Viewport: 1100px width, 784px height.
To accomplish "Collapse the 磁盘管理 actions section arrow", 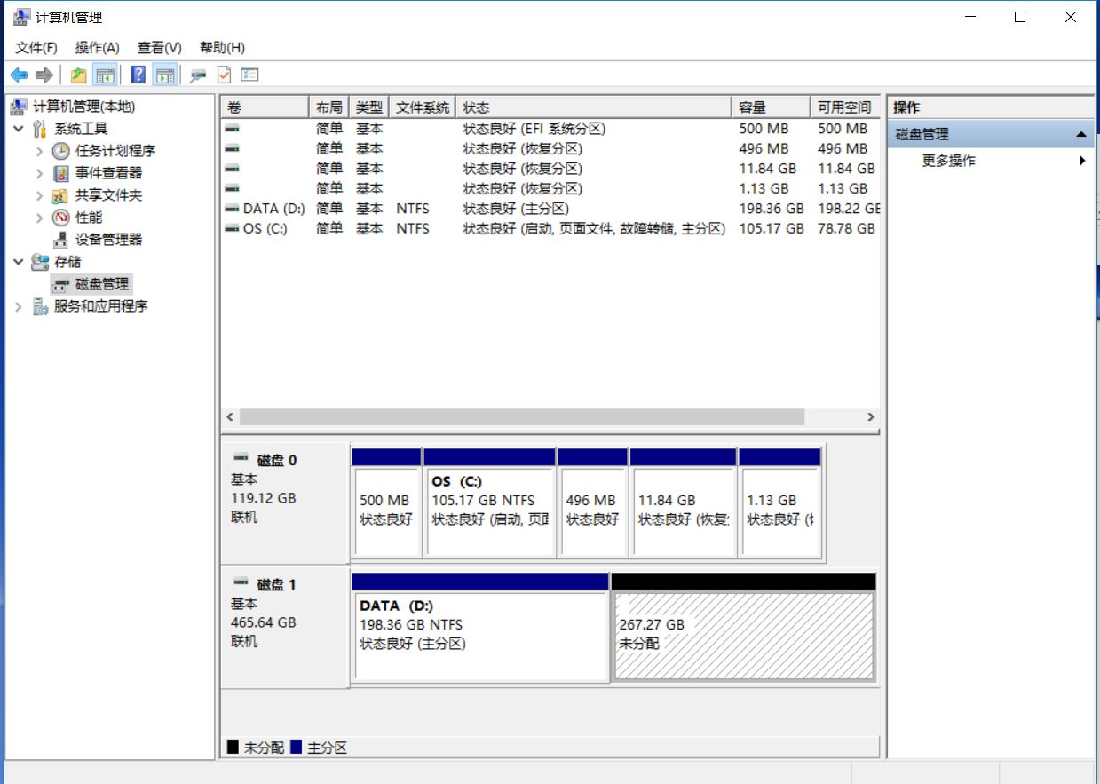I will [1080, 134].
